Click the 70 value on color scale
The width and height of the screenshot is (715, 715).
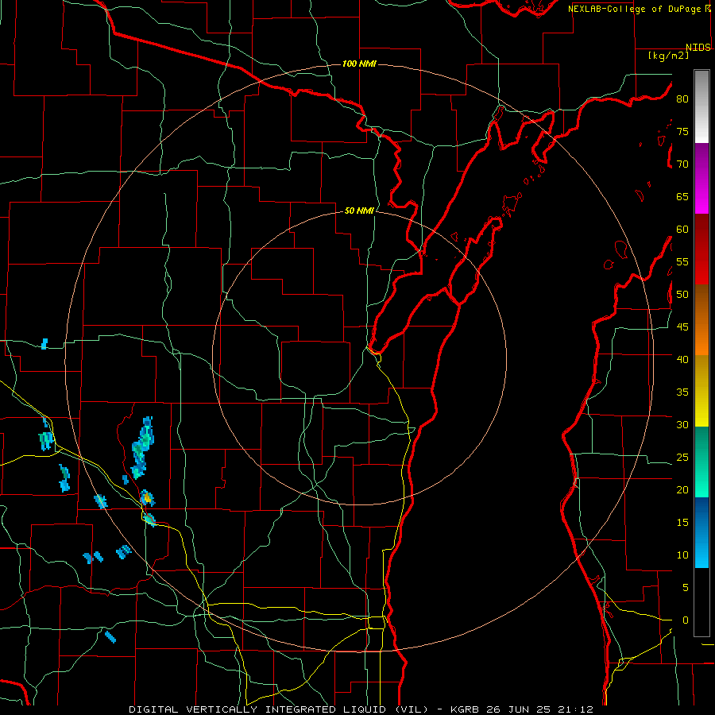click(x=682, y=164)
